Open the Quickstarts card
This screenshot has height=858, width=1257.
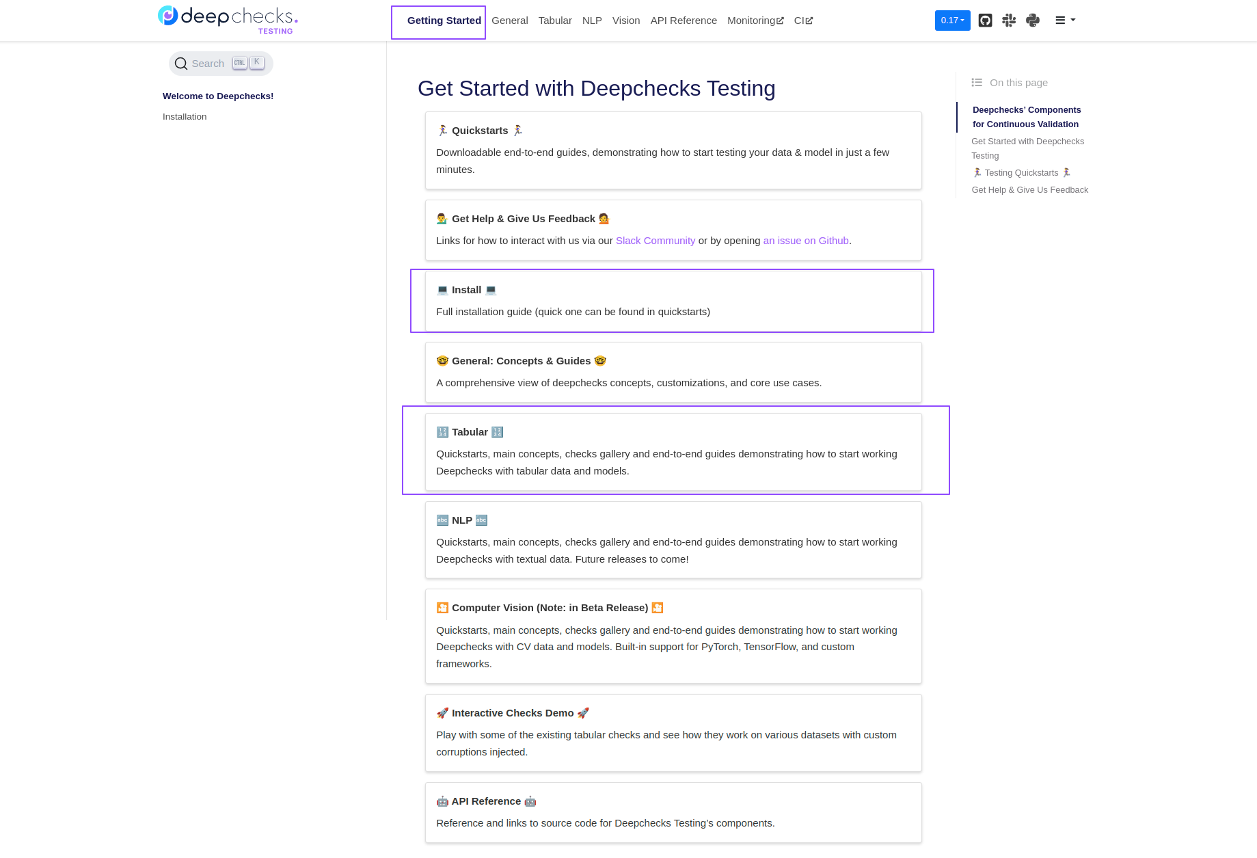tap(673, 150)
